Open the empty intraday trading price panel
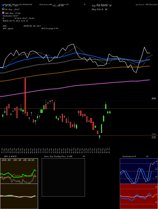The width and height of the screenshot is (158, 209). 63,177
